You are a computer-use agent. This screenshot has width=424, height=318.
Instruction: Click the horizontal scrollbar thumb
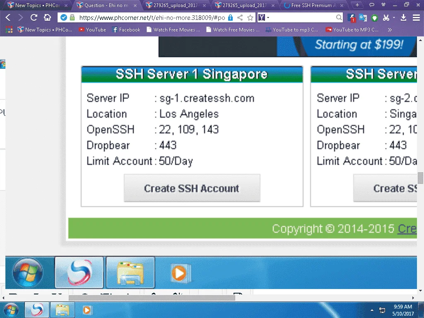tap(152, 298)
